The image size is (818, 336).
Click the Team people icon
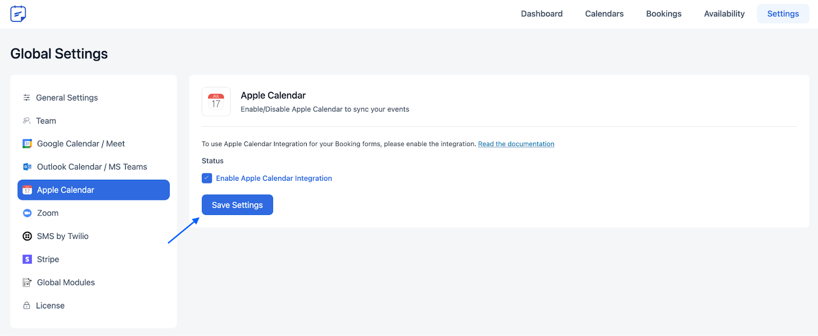(x=27, y=121)
